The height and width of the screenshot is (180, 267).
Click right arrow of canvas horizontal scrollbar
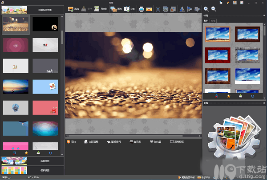tap(200, 136)
